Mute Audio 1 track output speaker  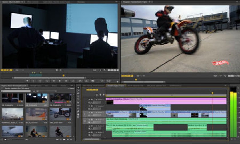[89, 120]
